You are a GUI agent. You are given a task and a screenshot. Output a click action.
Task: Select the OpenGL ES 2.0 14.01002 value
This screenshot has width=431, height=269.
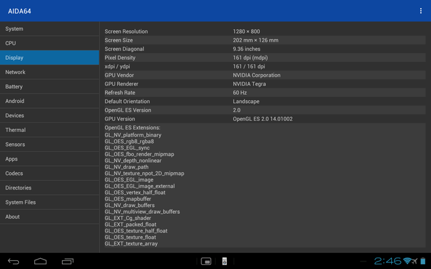click(263, 119)
